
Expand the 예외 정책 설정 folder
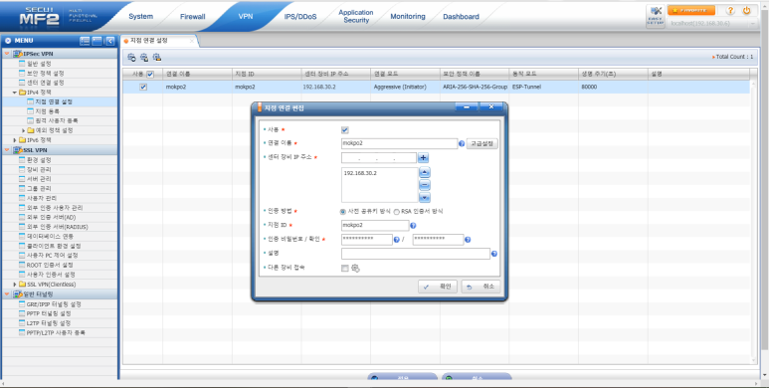[x=24, y=130]
